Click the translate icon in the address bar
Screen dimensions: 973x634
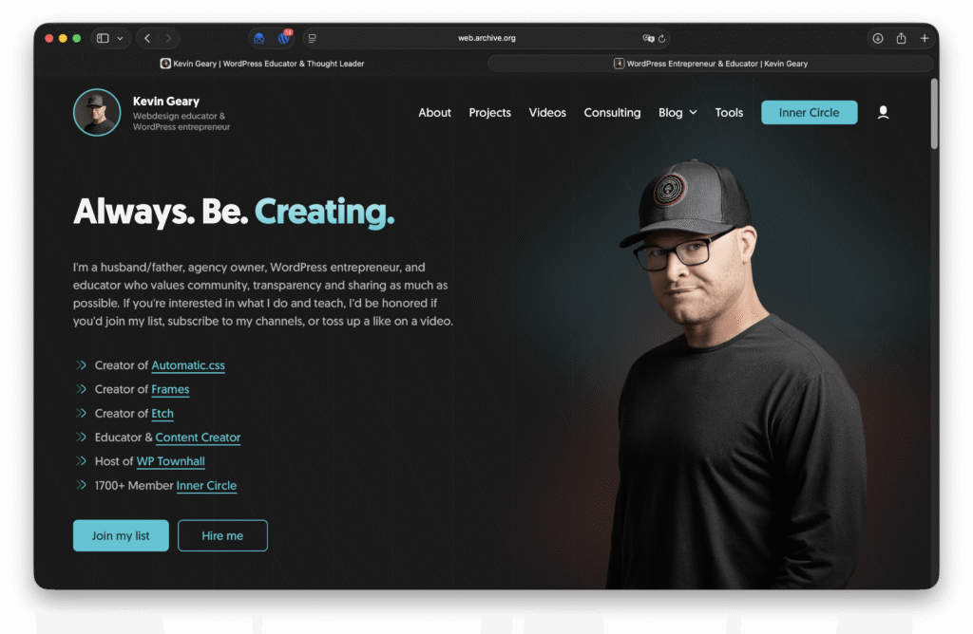click(648, 38)
